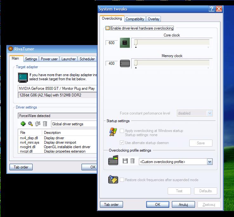This screenshot has width=234, height=217.
Task: Click the green plus add profile icon
Action: (x=23, y=124)
